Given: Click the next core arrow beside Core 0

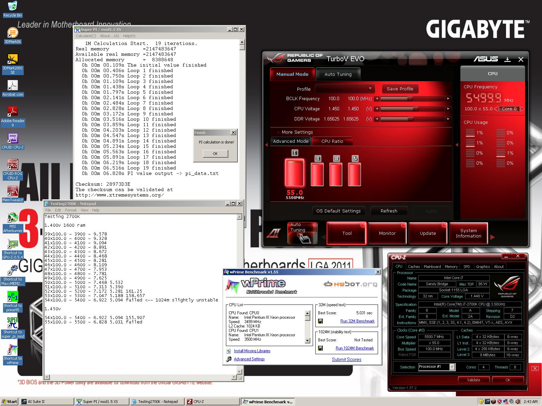Looking at the screenshot, I should pos(522,109).
